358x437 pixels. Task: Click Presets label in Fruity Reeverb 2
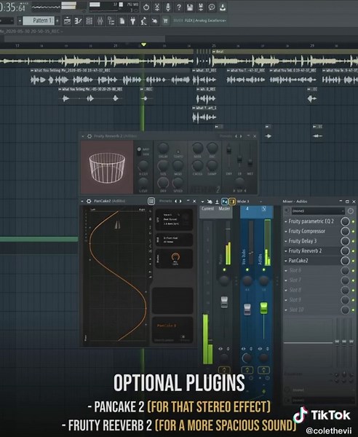[226, 136]
